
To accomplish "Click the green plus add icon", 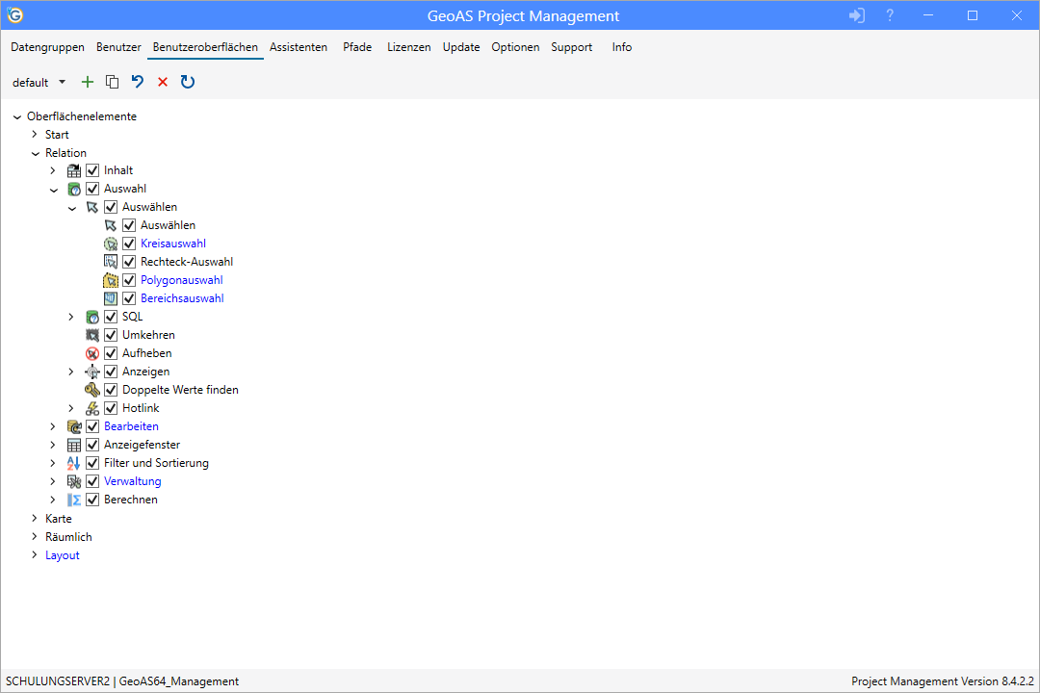I will coord(88,82).
